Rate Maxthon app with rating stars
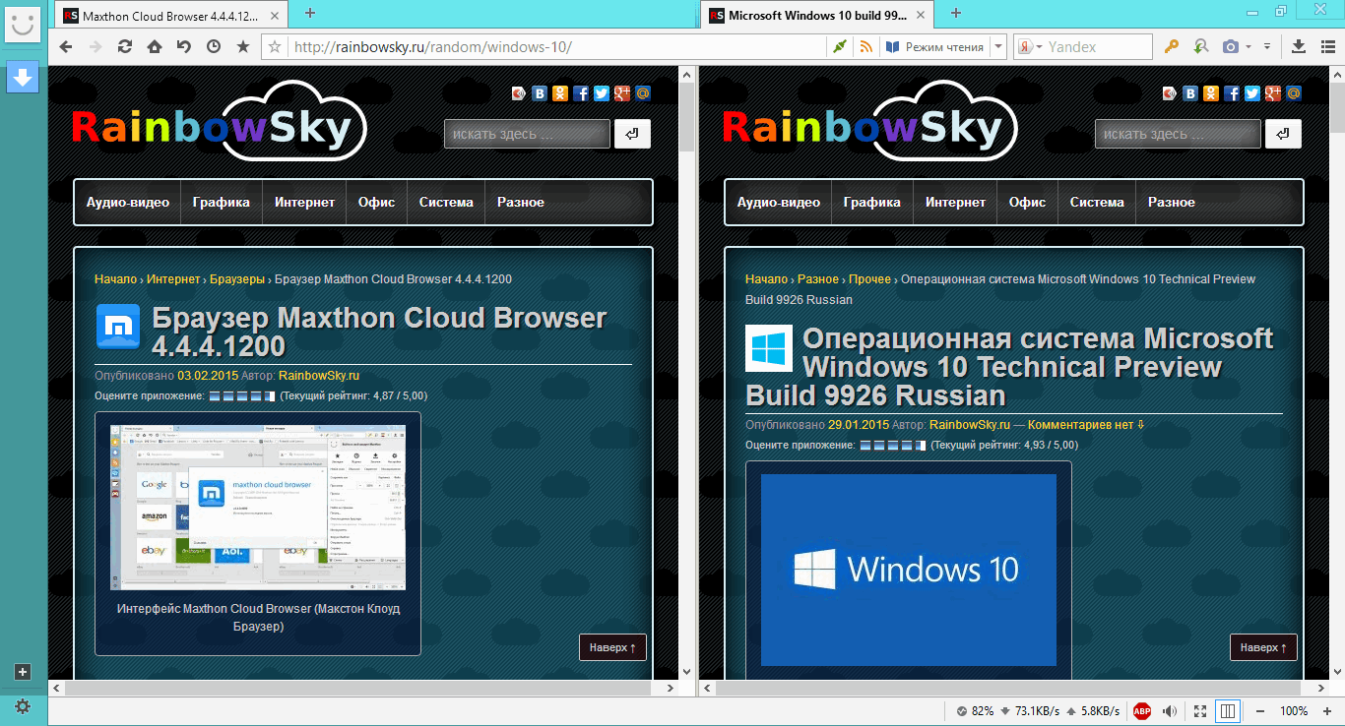Viewport: 1345px width, 726px height. coord(242,395)
